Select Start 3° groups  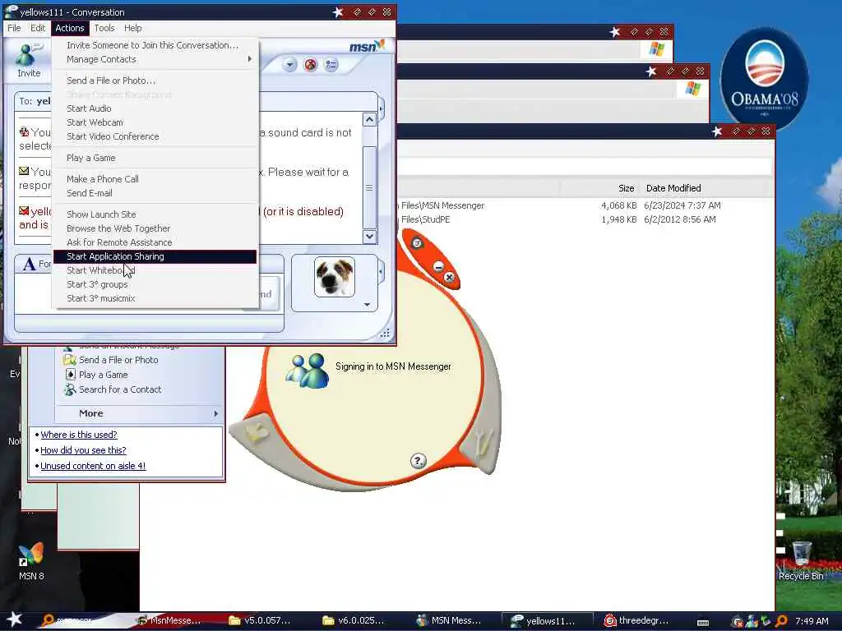[155, 284]
